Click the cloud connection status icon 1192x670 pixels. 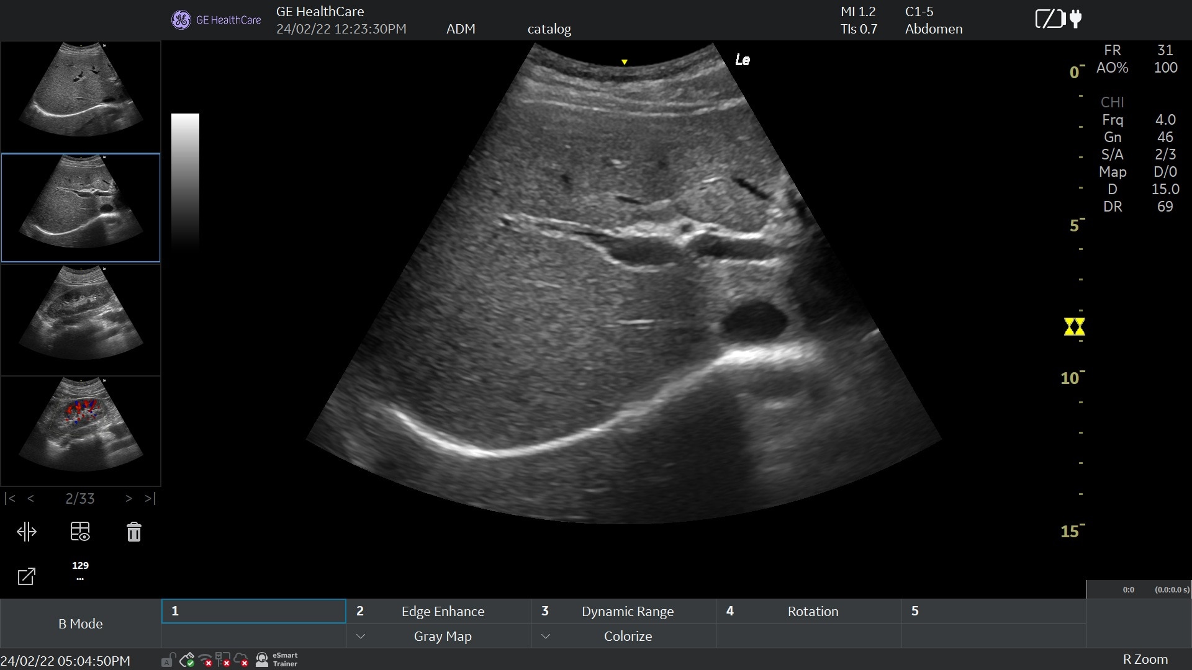click(x=242, y=660)
